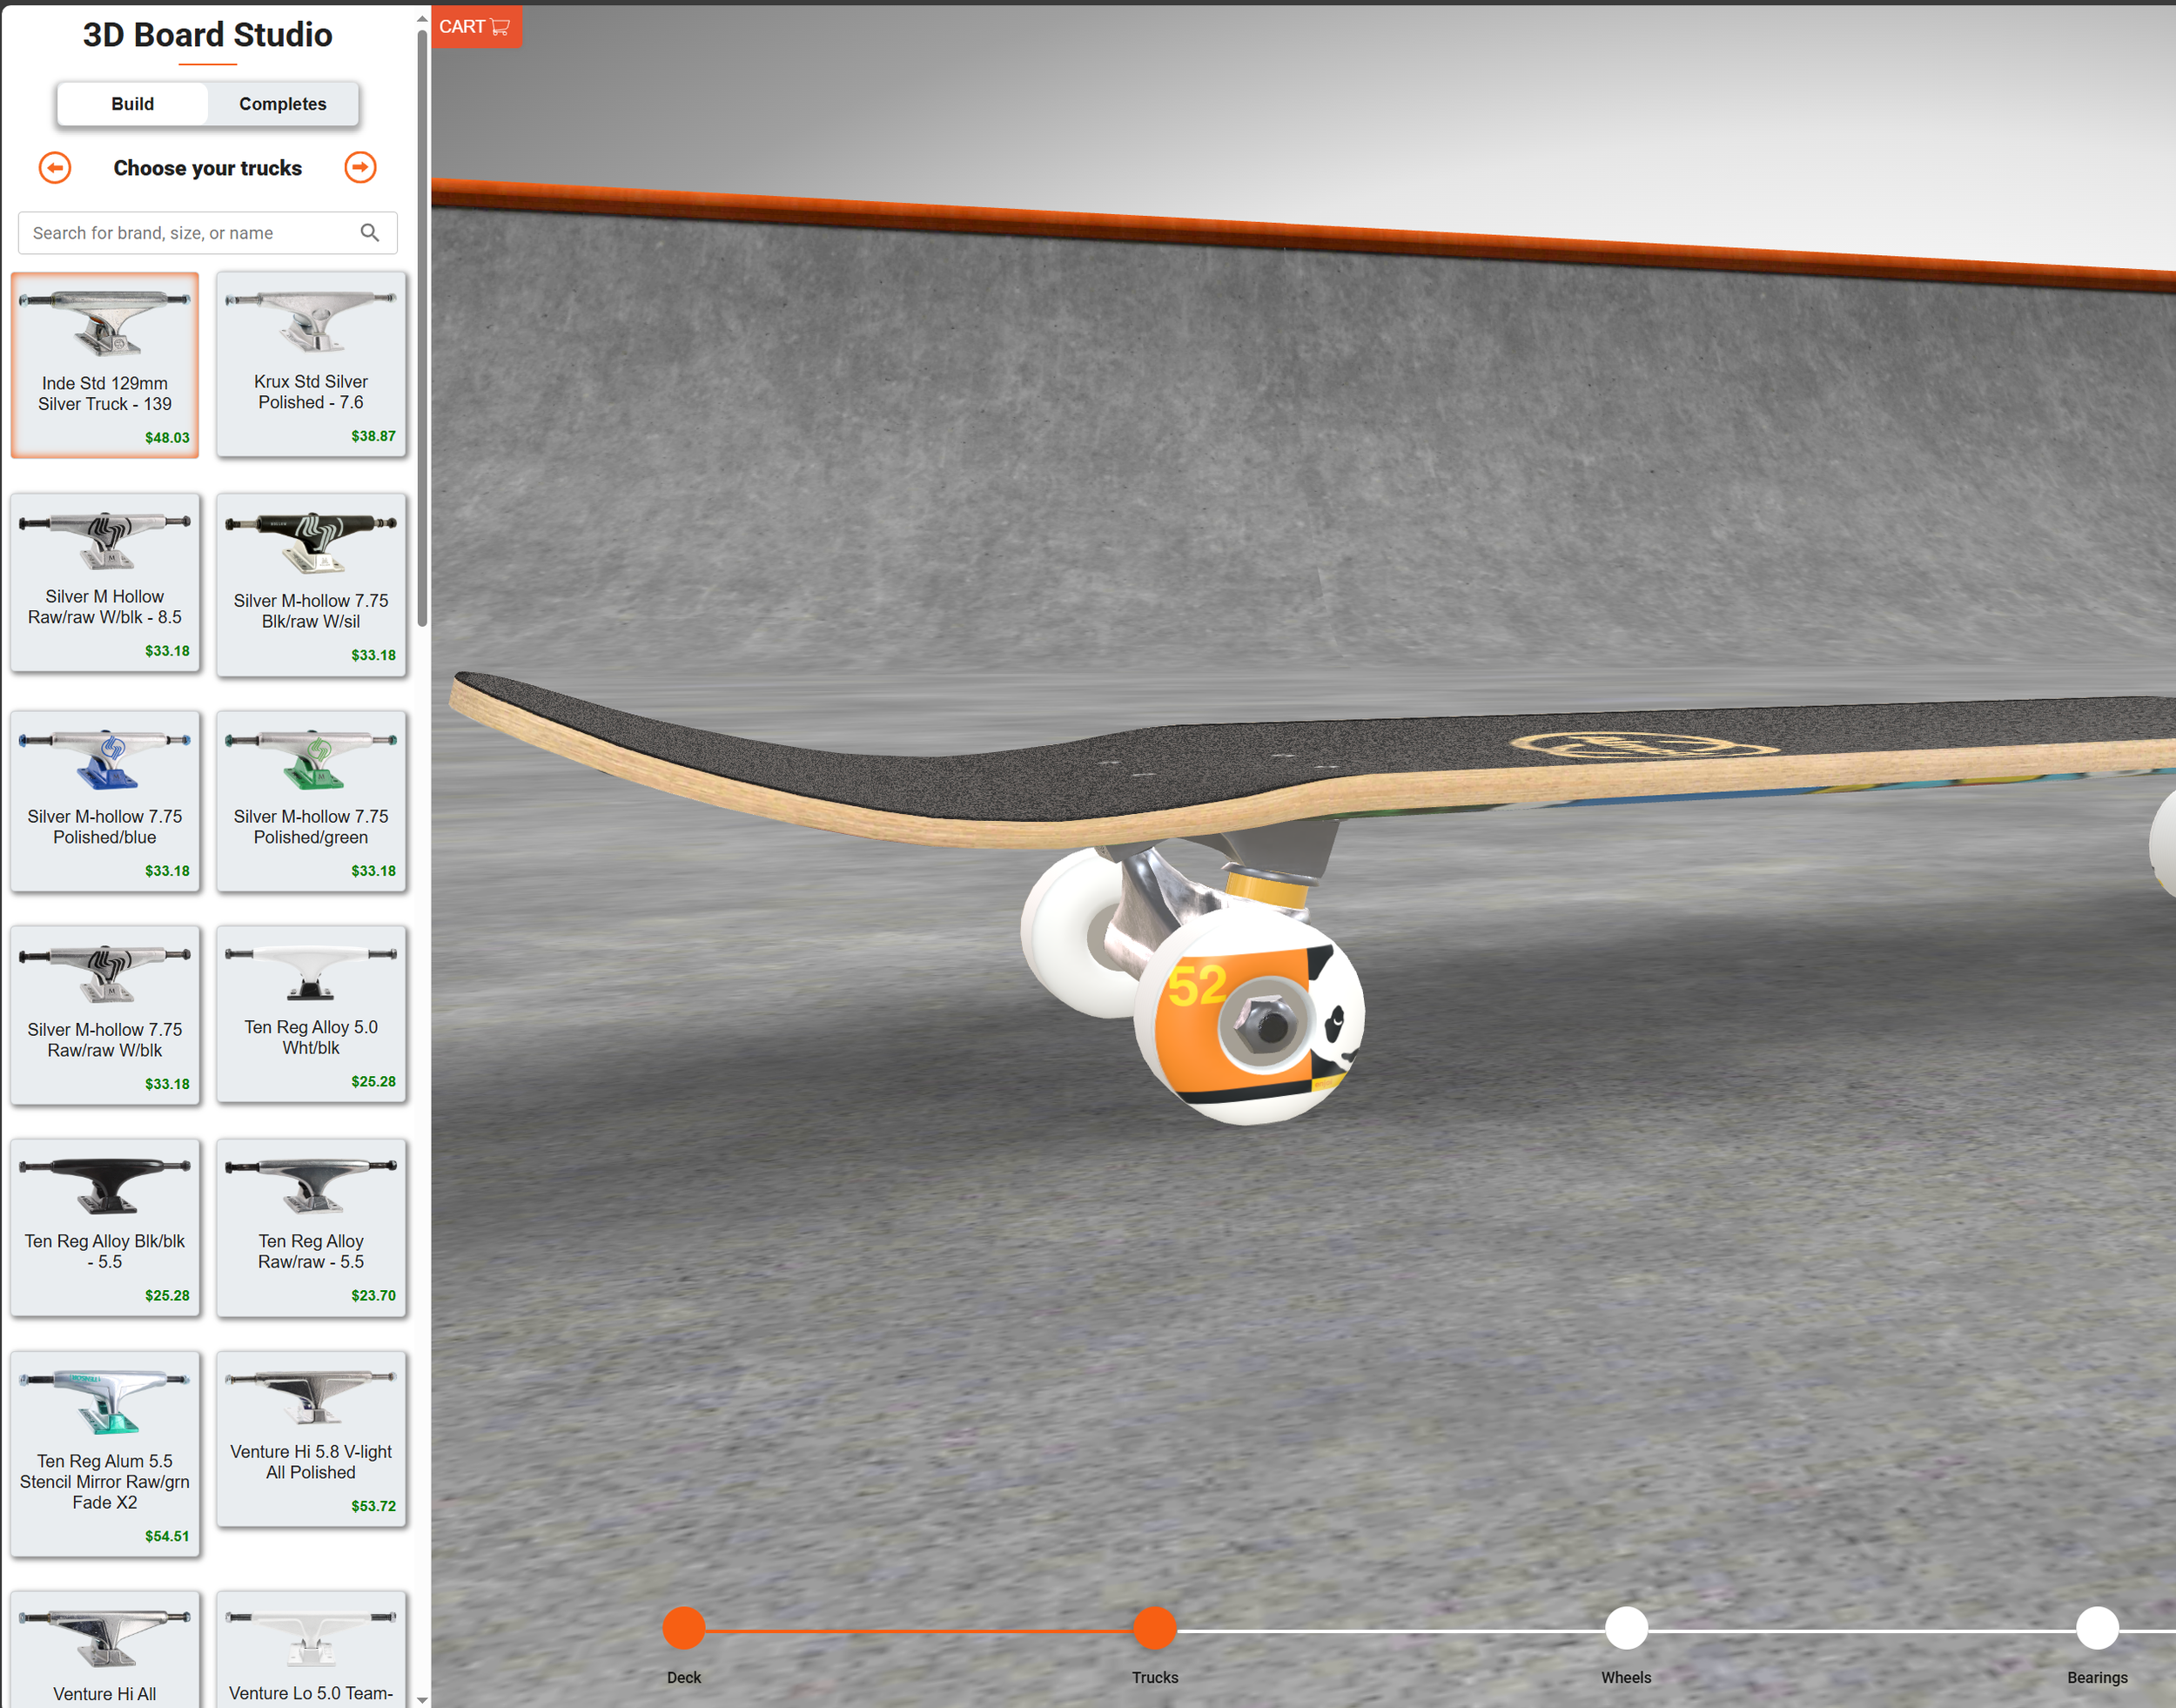
Task: Select Inde Std 129mm Silver Truck card
Action: (x=105, y=365)
